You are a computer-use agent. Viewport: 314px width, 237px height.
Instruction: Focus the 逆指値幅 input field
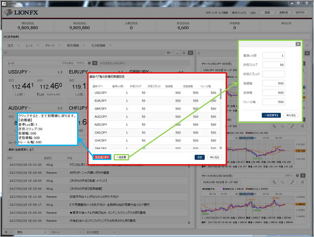tap(273, 93)
